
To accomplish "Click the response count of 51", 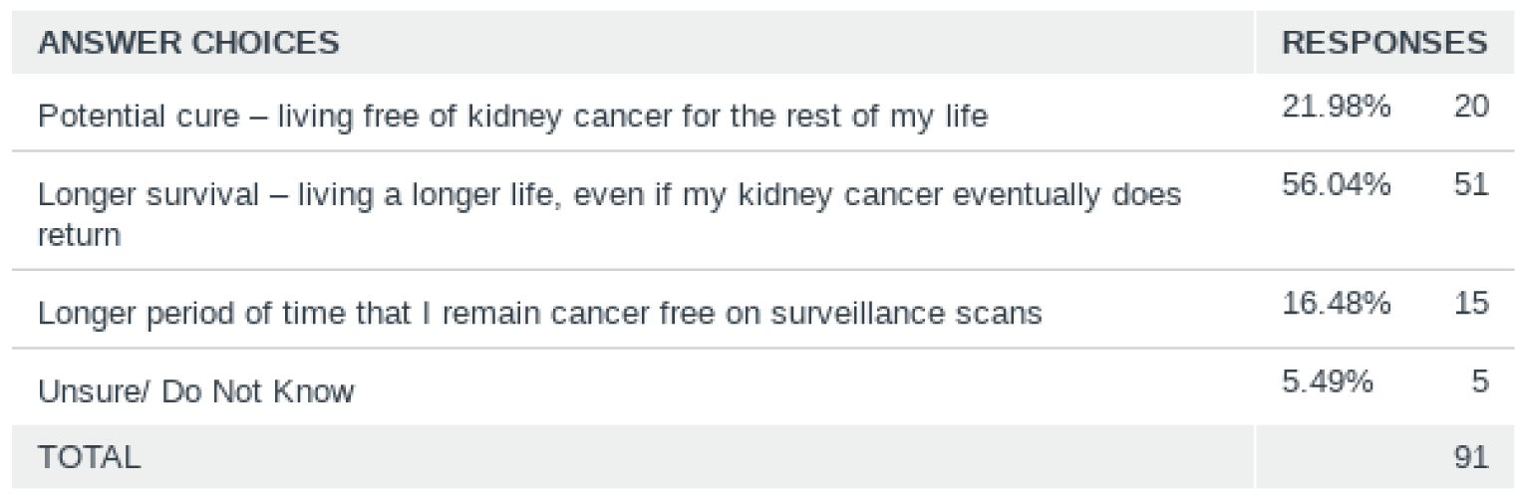I will [1470, 185].
